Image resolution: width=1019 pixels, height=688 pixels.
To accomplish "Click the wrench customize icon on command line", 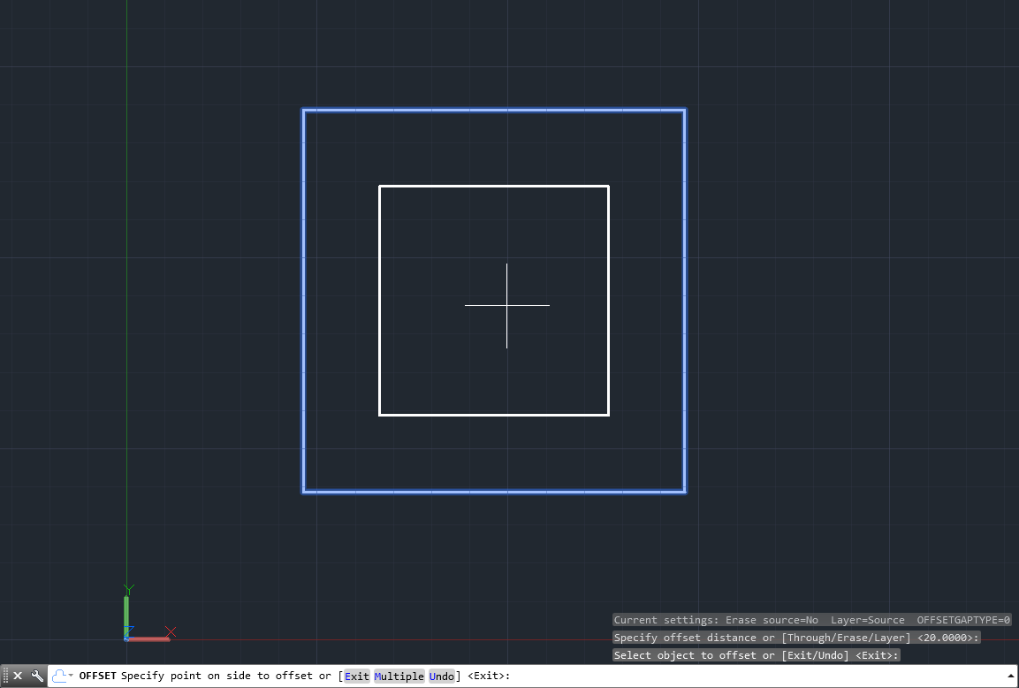I will pos(36,675).
